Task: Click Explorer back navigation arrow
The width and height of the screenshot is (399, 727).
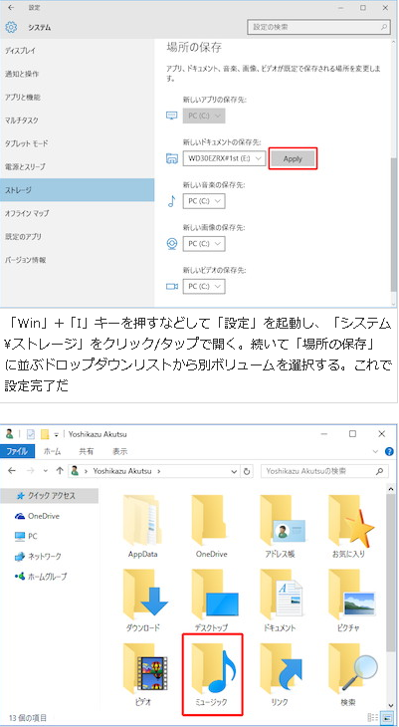Action: pos(12,471)
